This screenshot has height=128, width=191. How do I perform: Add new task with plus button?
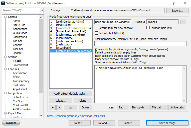[53, 107]
